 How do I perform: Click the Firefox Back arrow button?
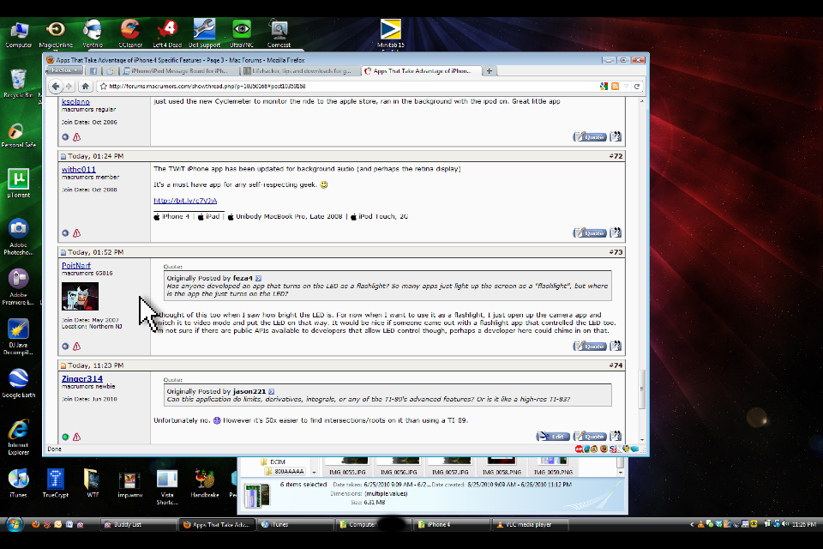point(55,86)
